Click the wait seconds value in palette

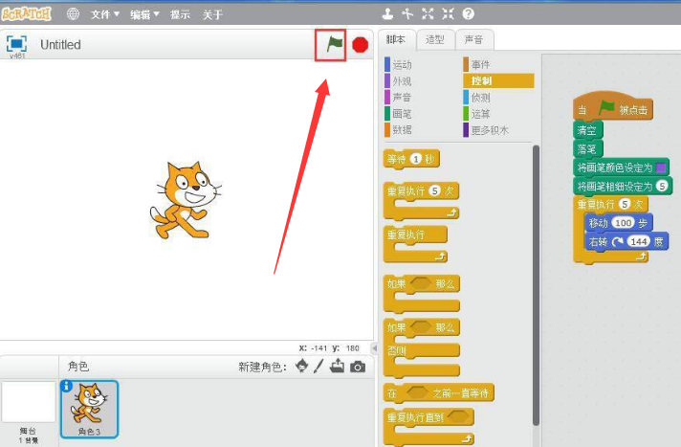416,159
